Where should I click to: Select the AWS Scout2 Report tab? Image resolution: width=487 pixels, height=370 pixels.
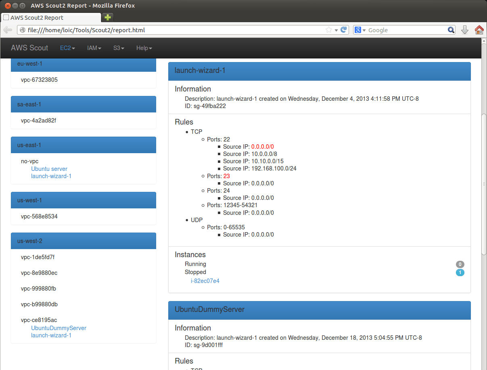[51, 18]
